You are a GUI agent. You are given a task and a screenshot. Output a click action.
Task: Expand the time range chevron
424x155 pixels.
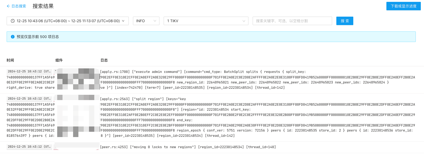coord(123,21)
